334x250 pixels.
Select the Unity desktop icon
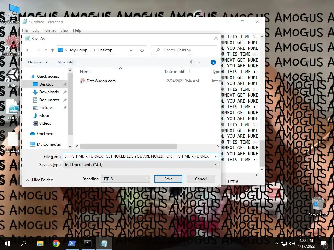pos(13,77)
